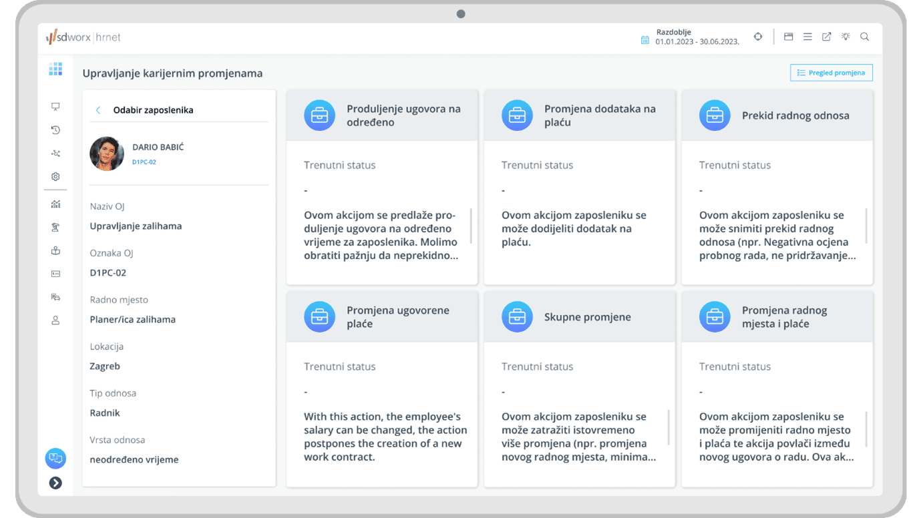Open the network nodes sidebar icon
Screen dimensions: 921x518
[55, 154]
